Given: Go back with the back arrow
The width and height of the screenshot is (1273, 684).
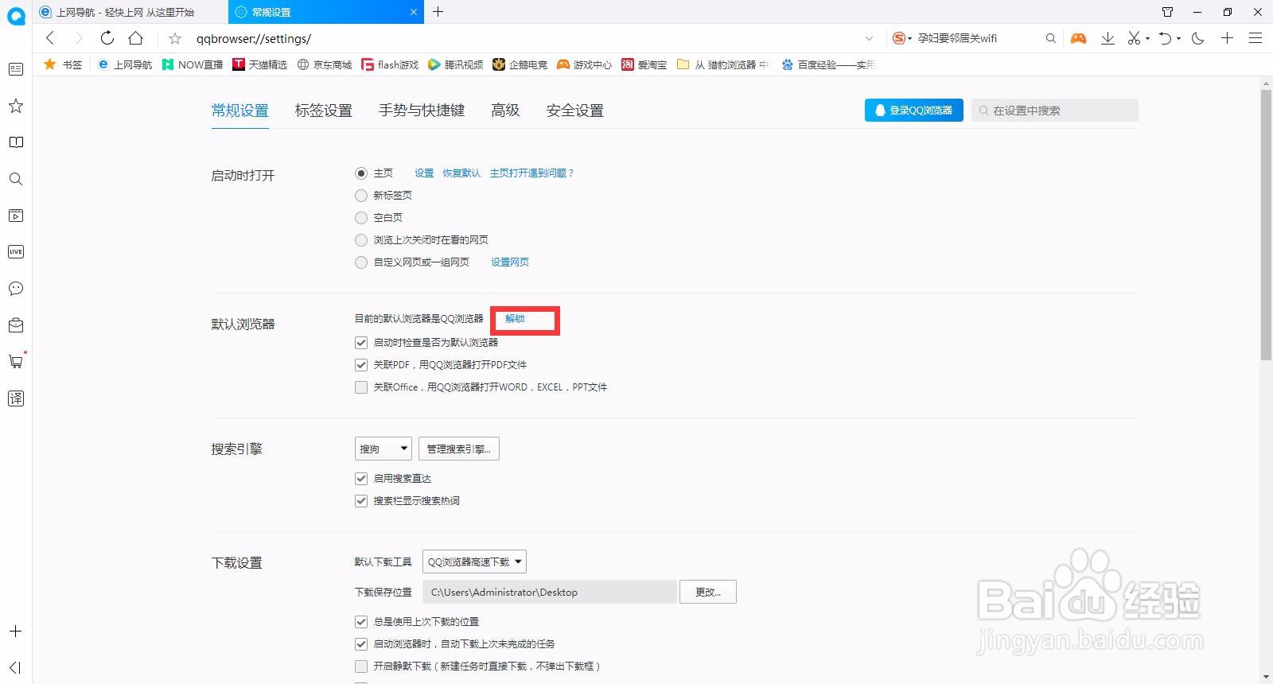Looking at the screenshot, I should (x=50, y=38).
